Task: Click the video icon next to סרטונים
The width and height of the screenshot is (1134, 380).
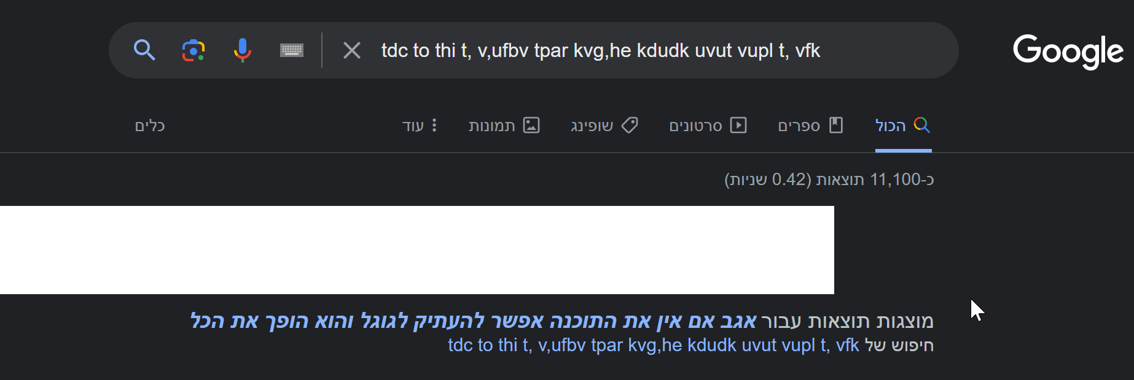Action: [738, 125]
